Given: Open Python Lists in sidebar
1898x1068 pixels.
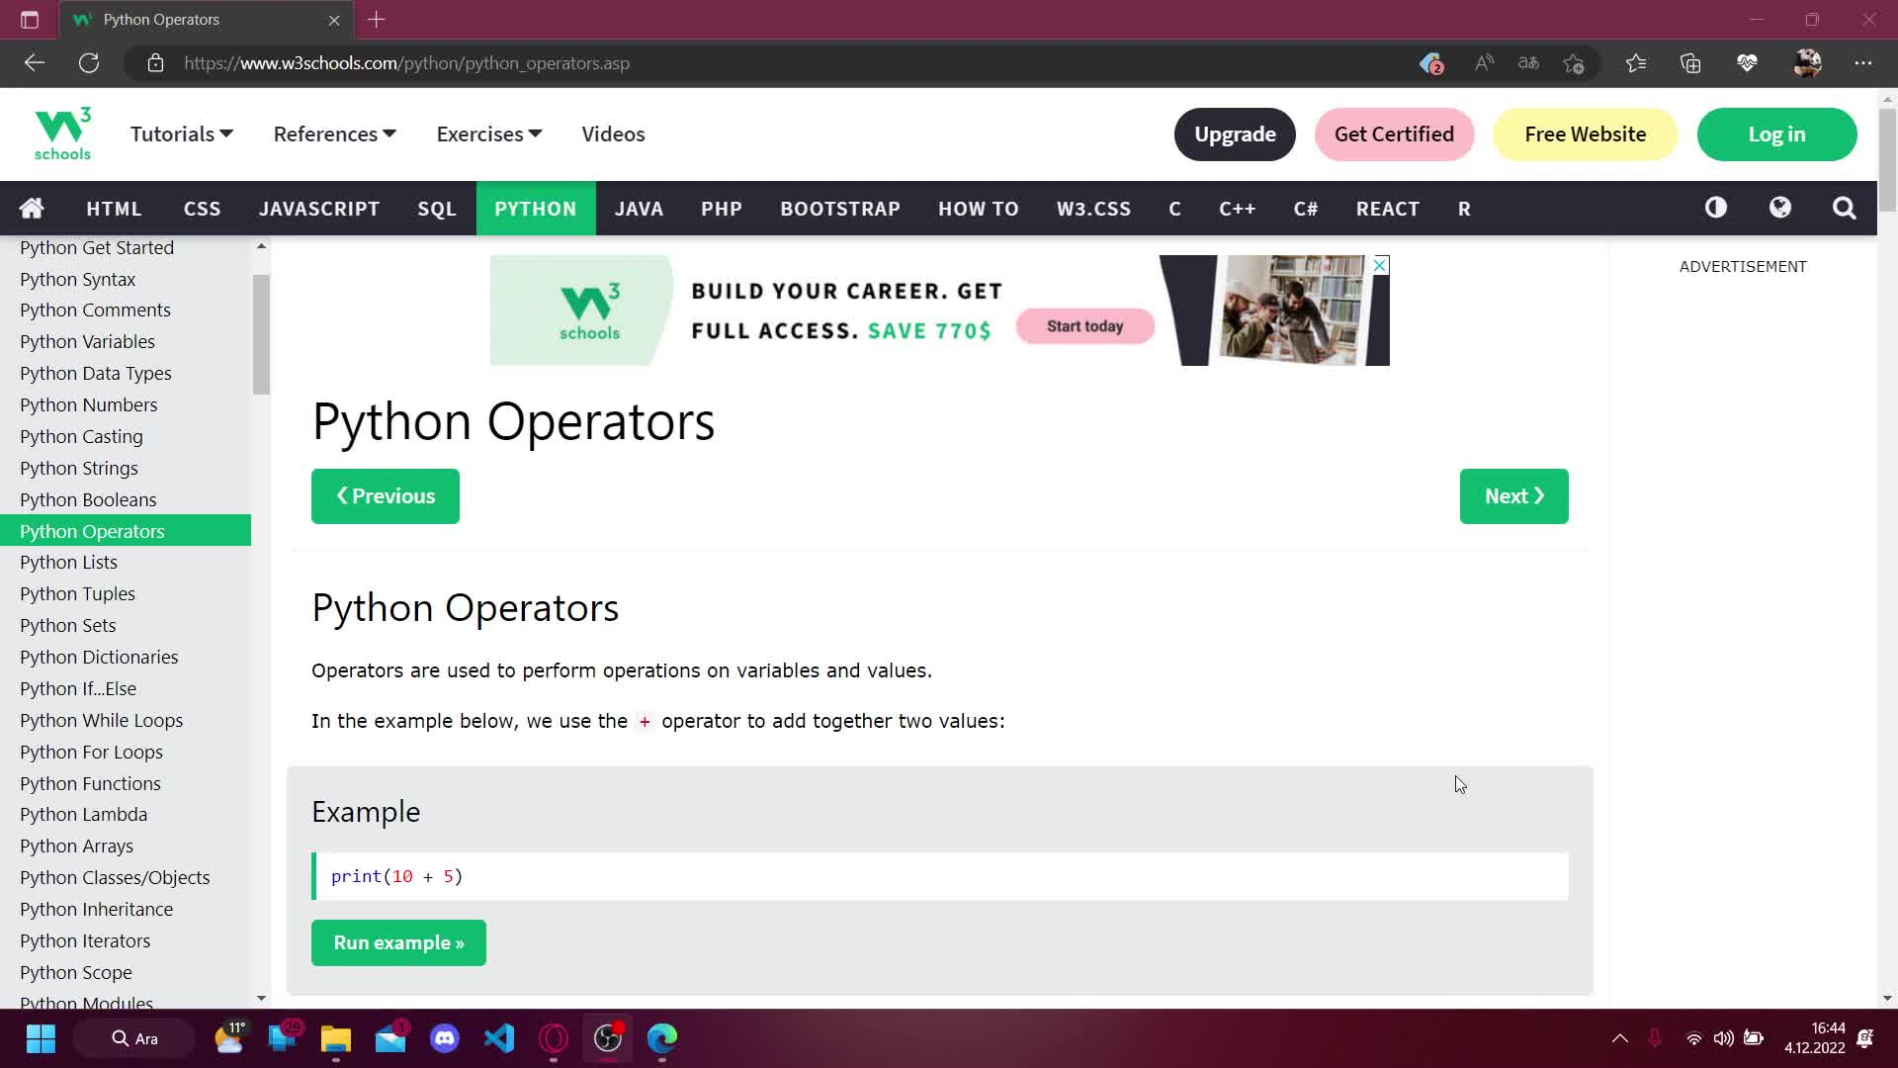Looking at the screenshot, I should point(126,563).
